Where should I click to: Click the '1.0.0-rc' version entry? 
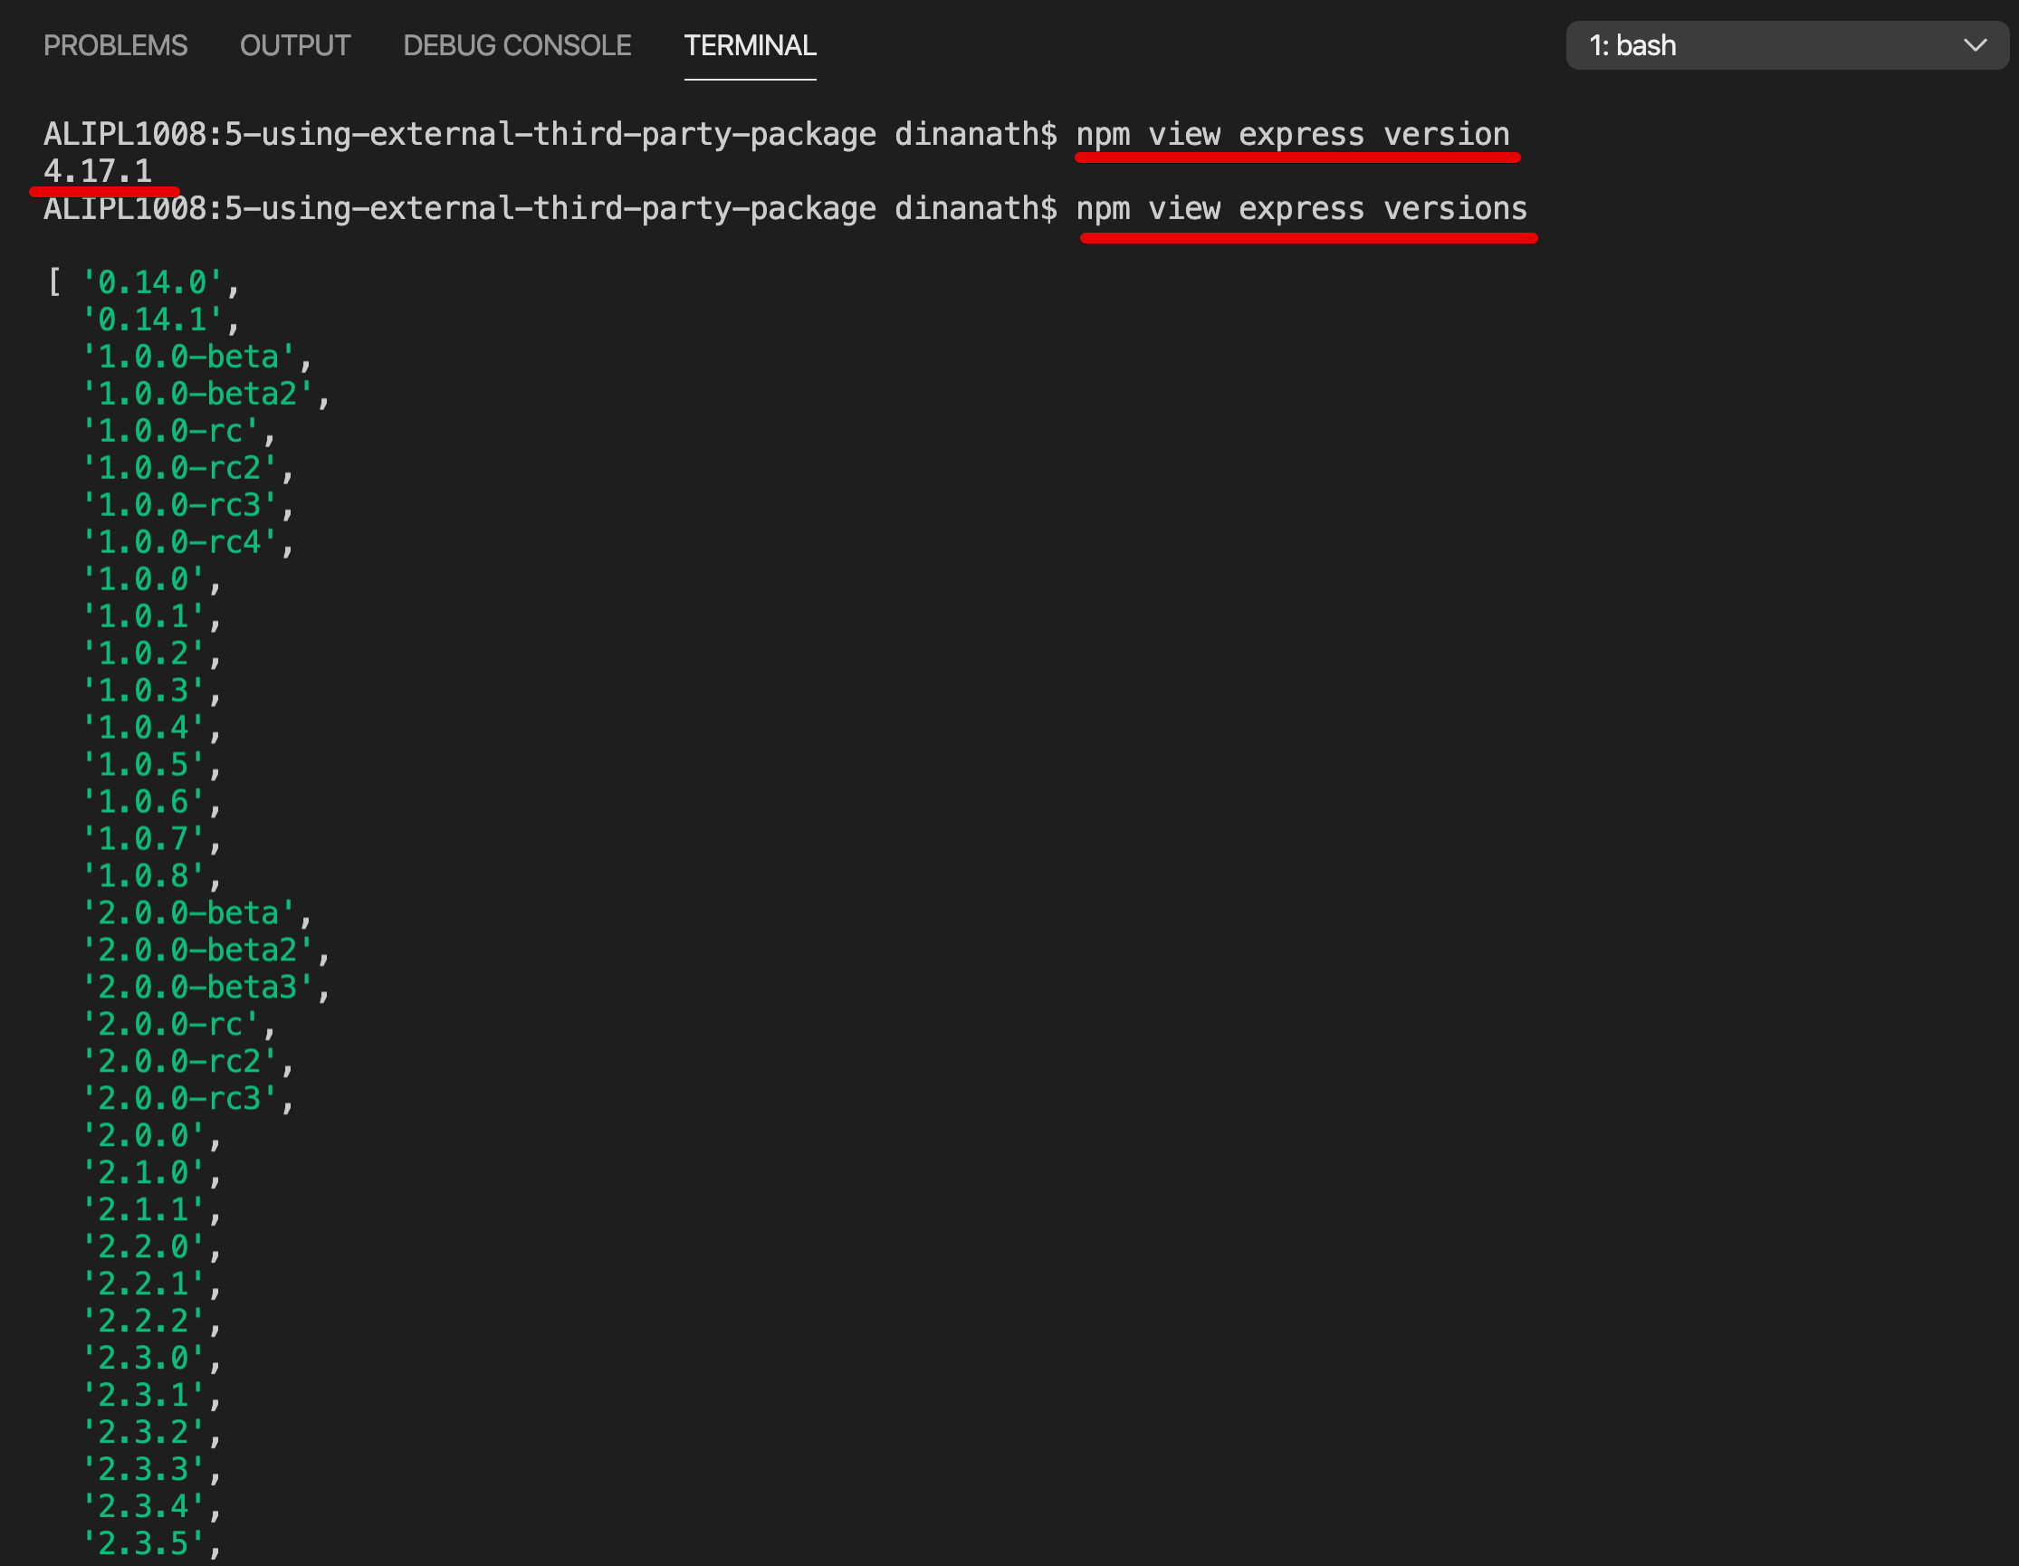170,431
